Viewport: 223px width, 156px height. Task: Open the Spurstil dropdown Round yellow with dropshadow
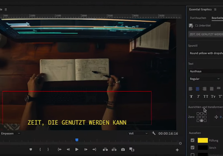pyautogui.click(x=206, y=53)
